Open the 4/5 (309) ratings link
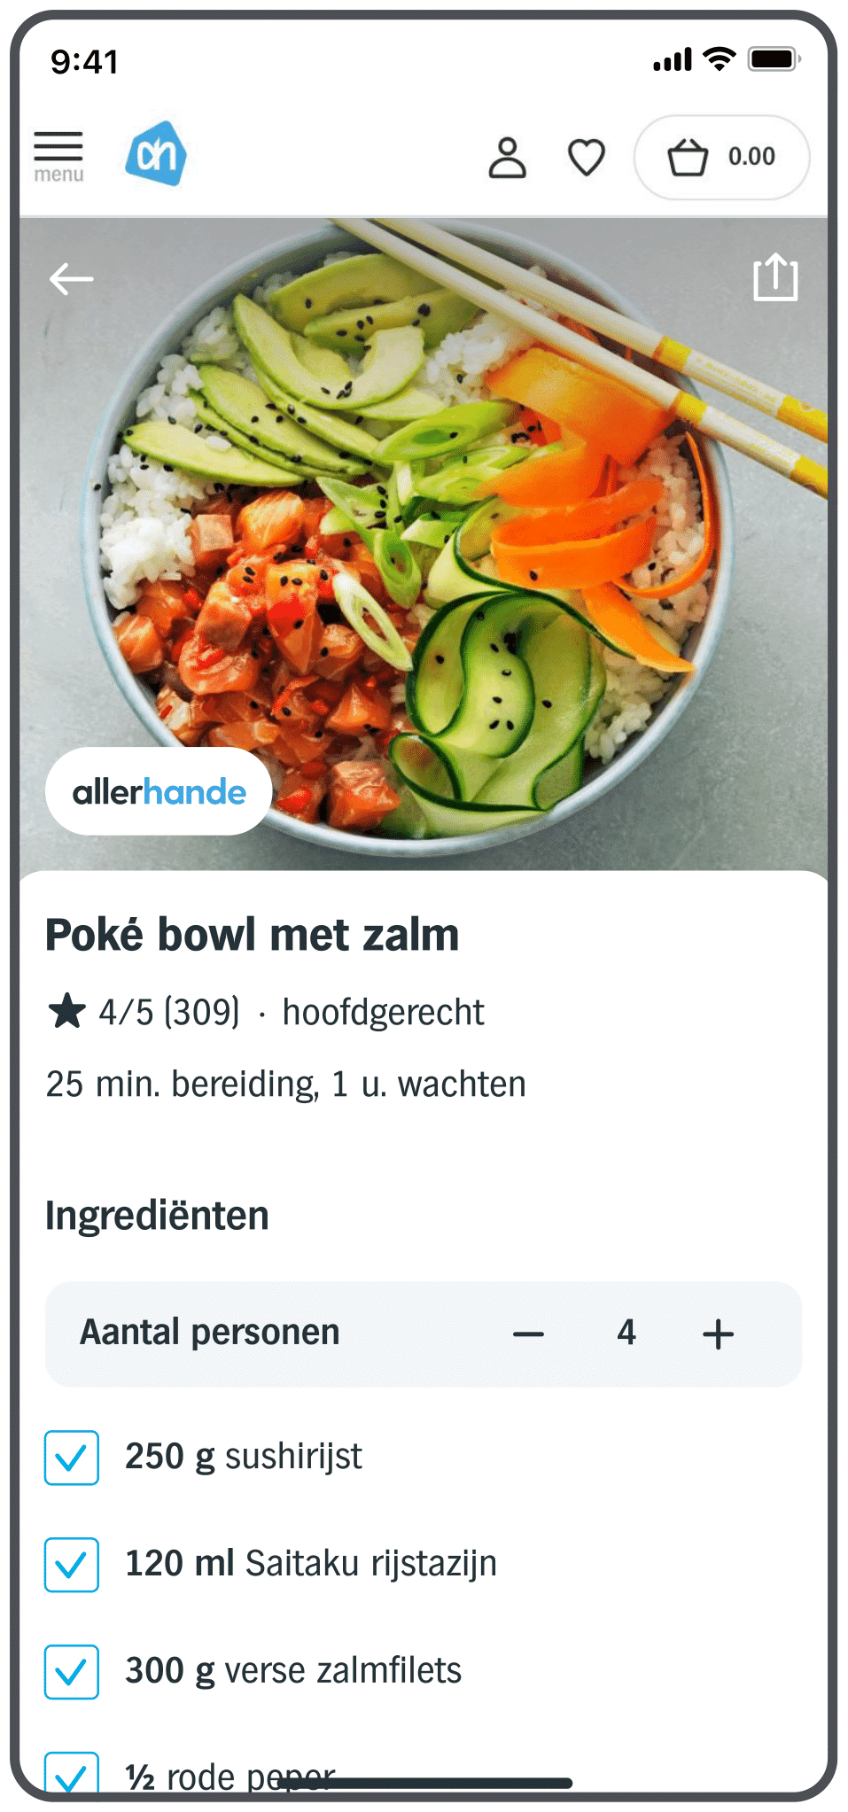Image resolution: width=848 pixels, height=1812 pixels. click(169, 1012)
